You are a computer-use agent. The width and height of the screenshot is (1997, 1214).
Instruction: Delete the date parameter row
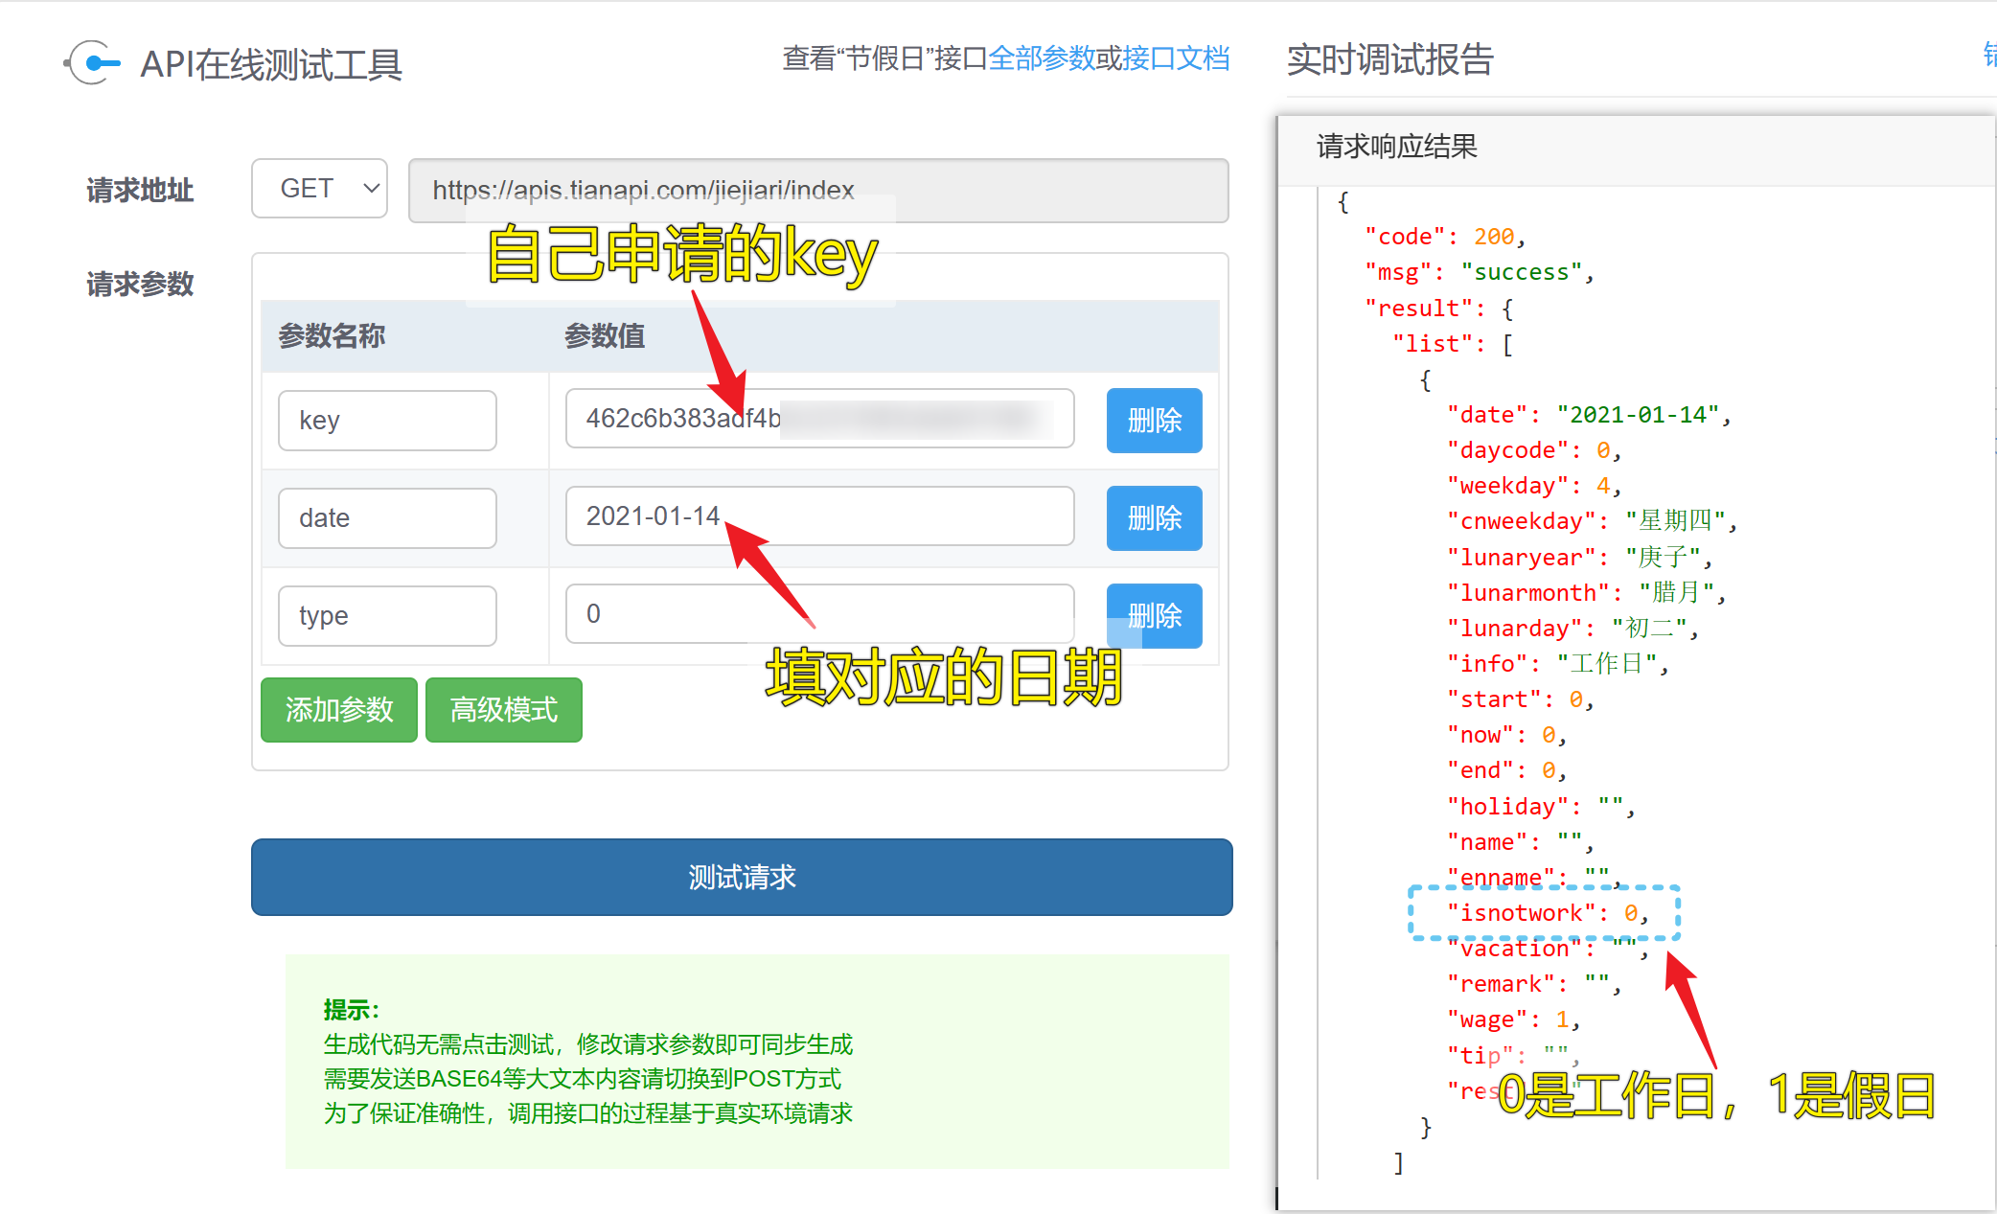click(x=1154, y=518)
